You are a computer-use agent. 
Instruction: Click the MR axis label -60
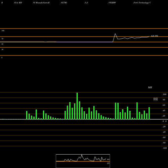pyautogui.click(x=164, y=137)
